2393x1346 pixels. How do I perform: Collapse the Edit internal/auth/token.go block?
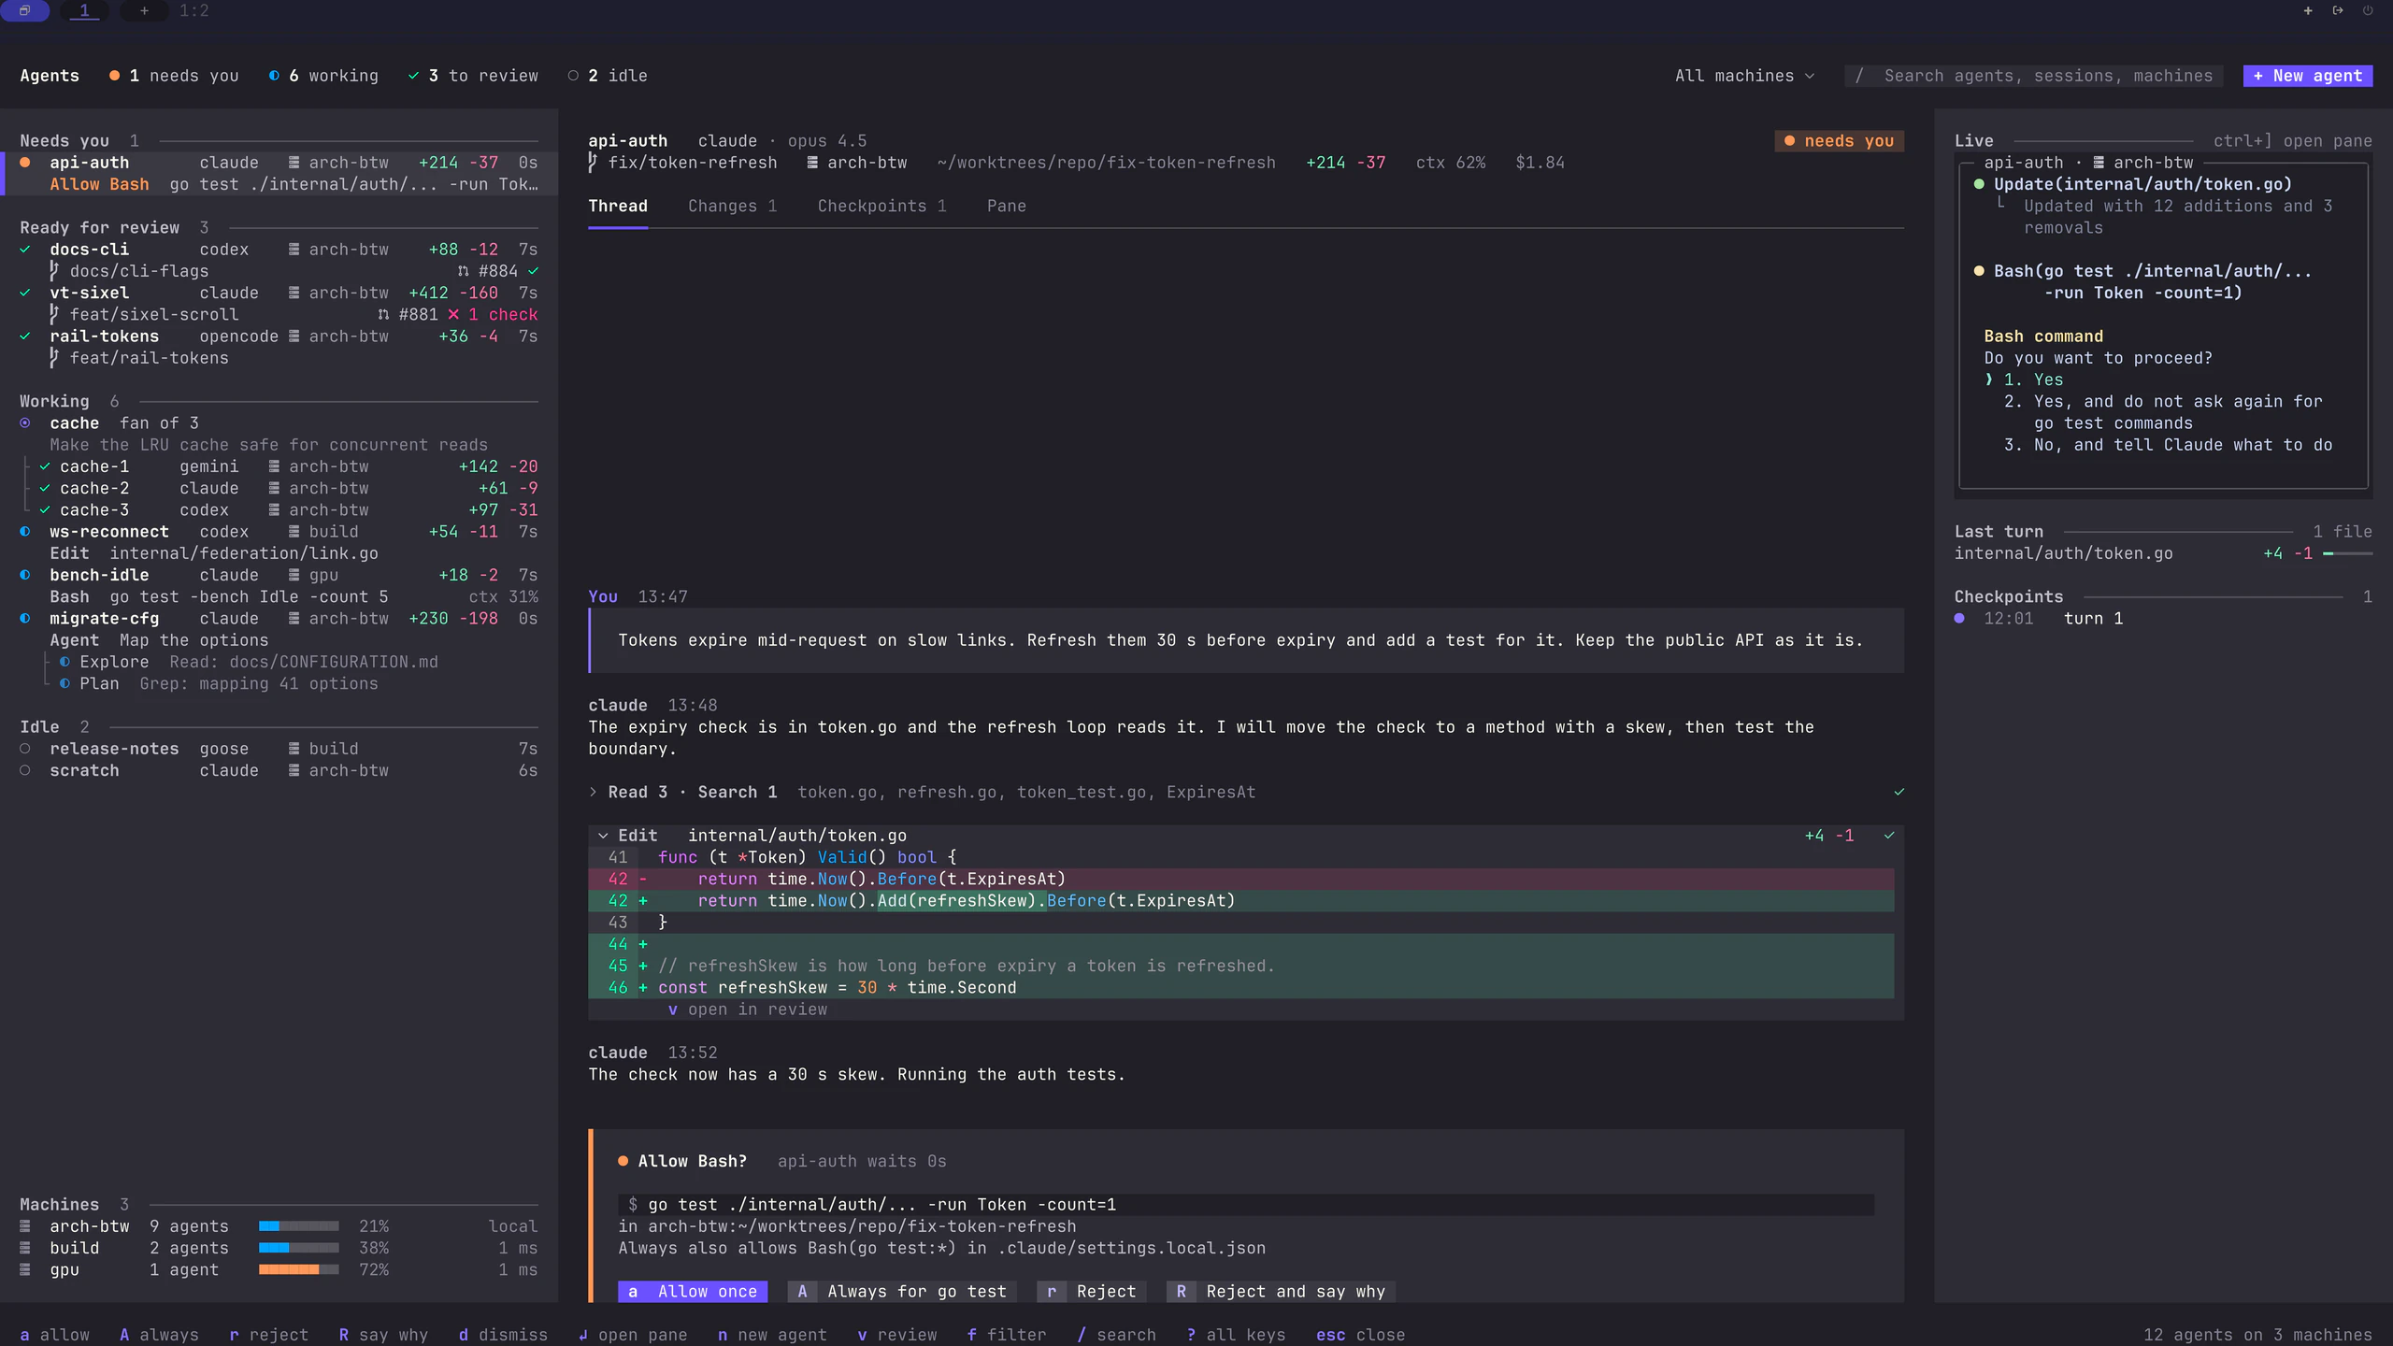pos(603,836)
